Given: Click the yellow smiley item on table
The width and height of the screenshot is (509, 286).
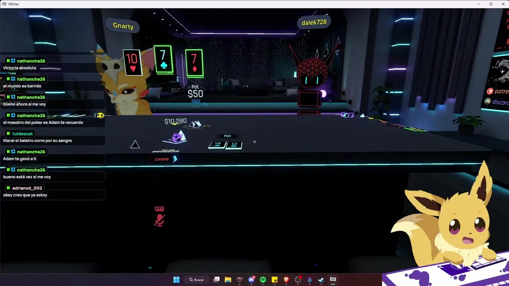Looking at the screenshot, I should click(100, 115).
